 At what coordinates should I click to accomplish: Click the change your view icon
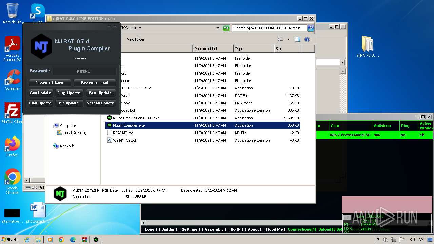(280, 39)
